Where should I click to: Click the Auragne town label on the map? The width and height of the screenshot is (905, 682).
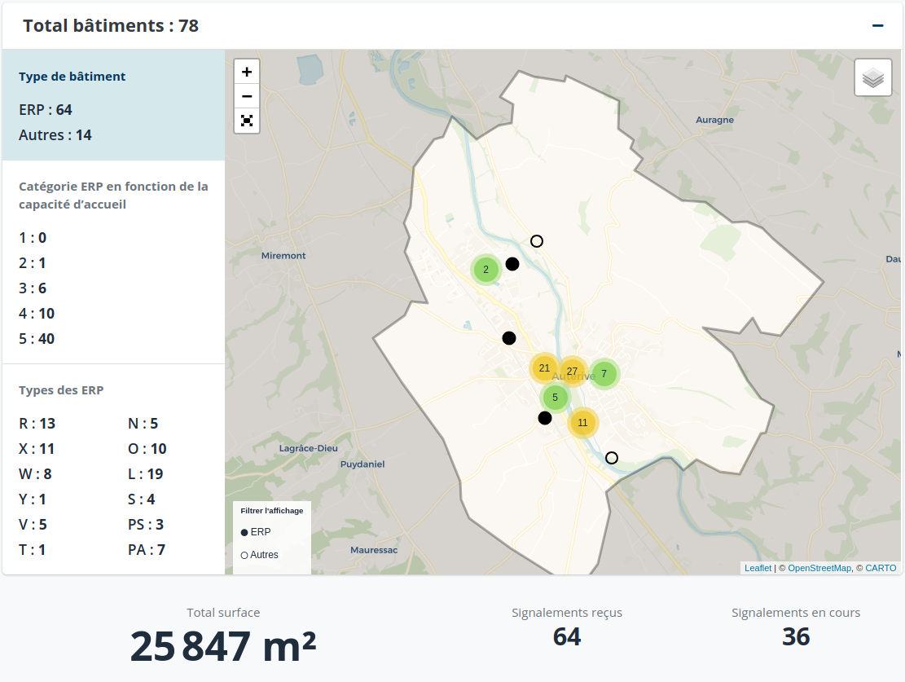714,120
